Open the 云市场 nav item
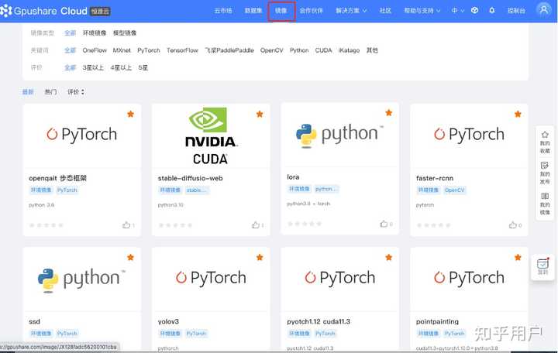 (223, 11)
